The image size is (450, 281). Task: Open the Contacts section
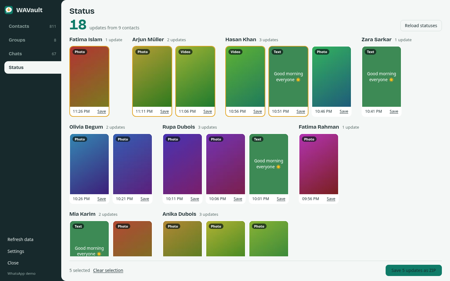32,26
